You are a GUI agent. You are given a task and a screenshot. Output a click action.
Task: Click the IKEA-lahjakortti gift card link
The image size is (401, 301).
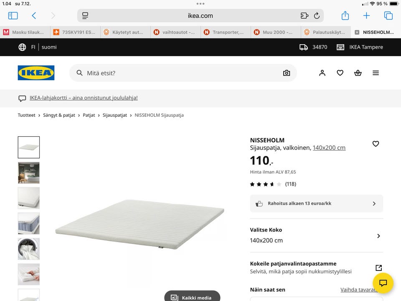coord(84,98)
